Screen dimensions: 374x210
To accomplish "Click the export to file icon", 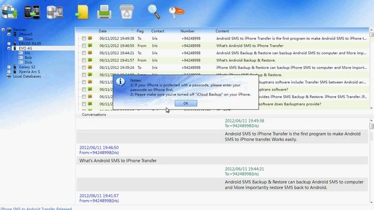I will click(x=82, y=12).
